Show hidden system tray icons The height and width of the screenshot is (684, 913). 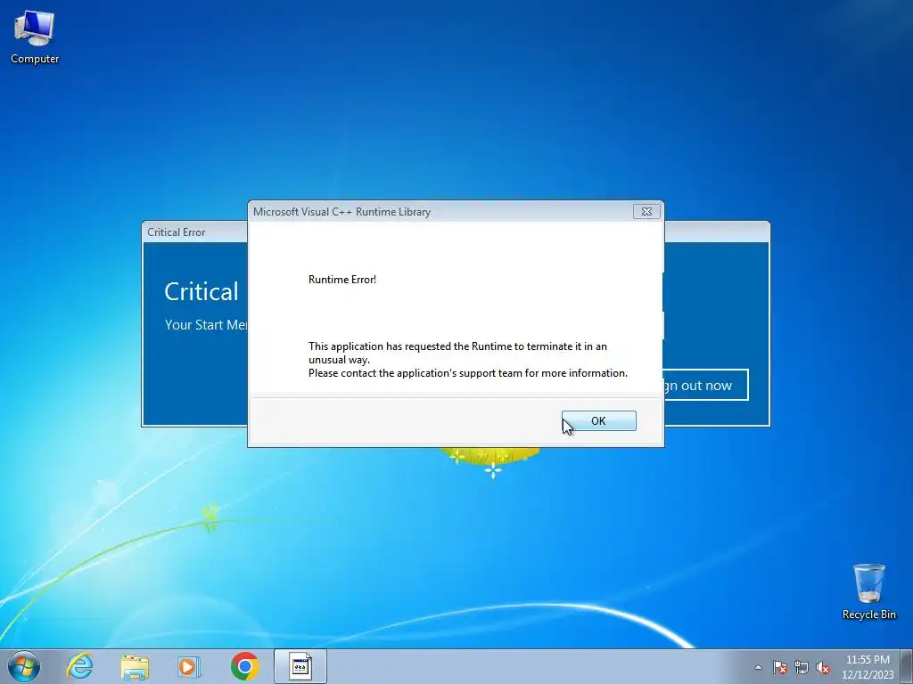[758, 667]
